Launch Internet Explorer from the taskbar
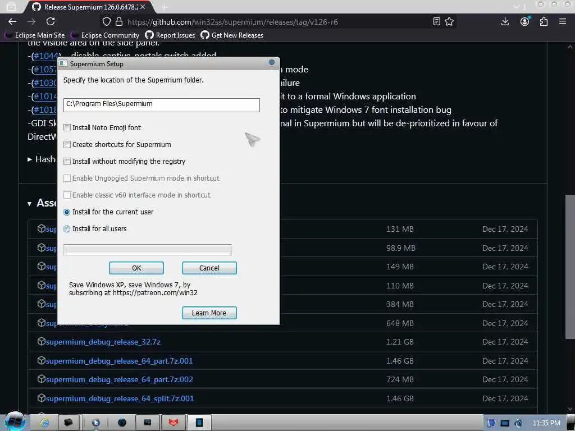Screen dimensions: 575x431 (45, 423)
